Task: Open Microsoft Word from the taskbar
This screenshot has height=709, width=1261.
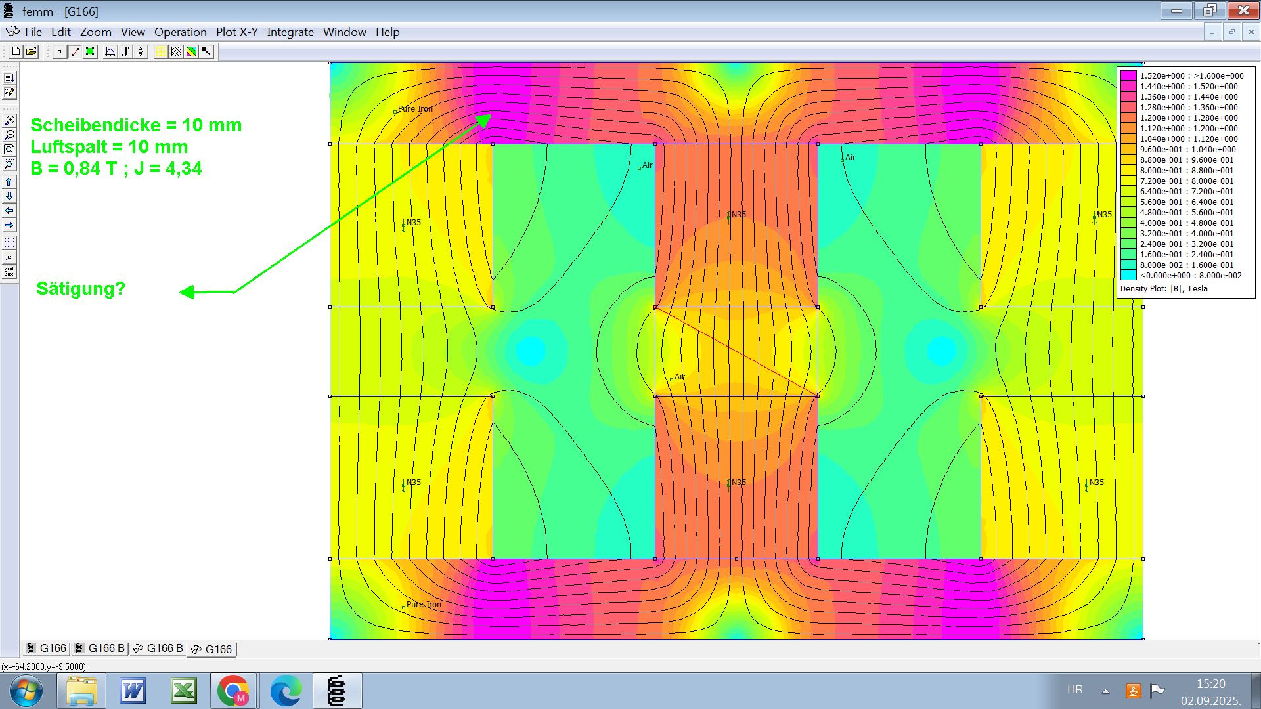Action: 133,691
